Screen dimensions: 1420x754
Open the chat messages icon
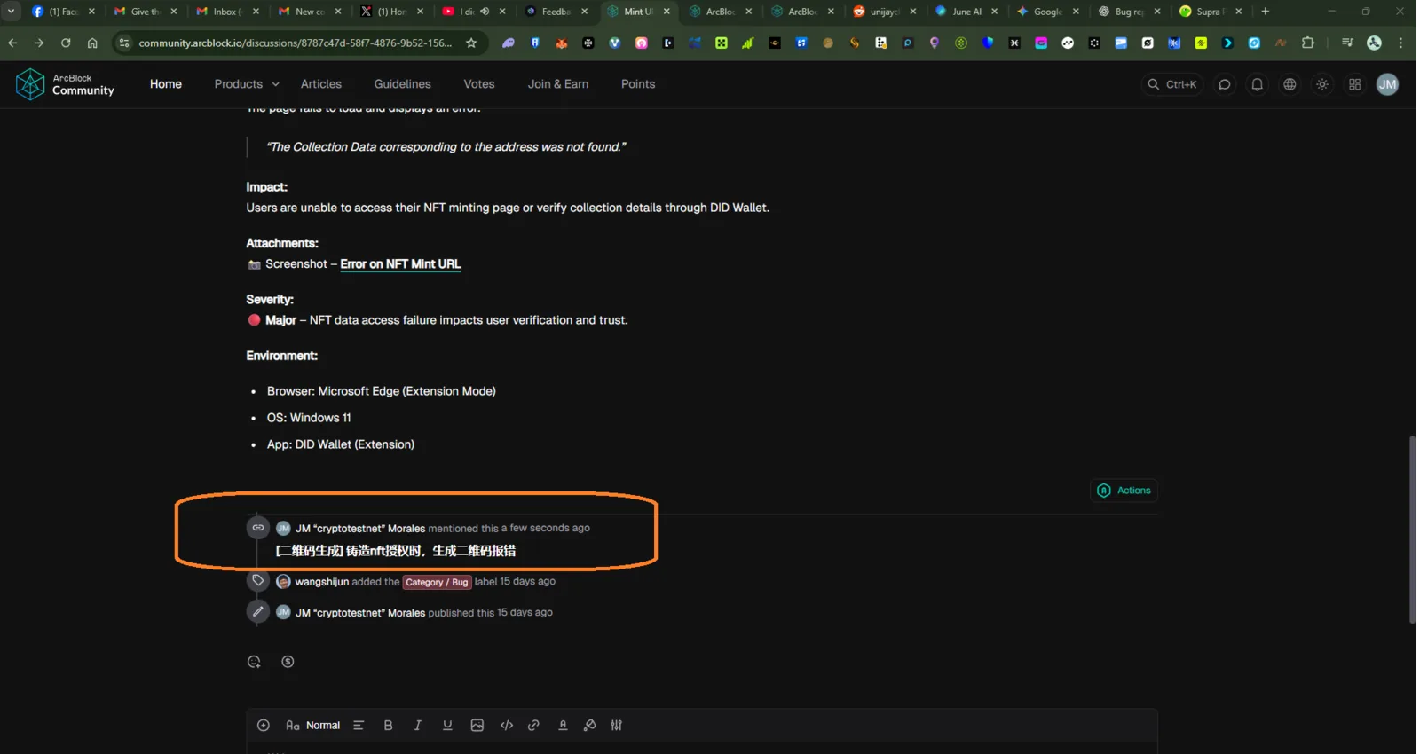[1225, 84]
